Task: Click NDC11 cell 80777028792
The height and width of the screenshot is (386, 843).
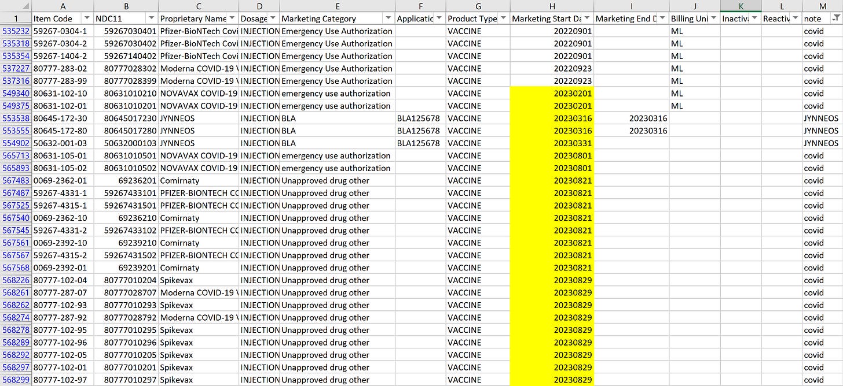Action: [126, 318]
